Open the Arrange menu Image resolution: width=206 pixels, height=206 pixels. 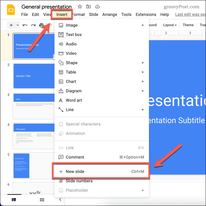tap(110, 14)
